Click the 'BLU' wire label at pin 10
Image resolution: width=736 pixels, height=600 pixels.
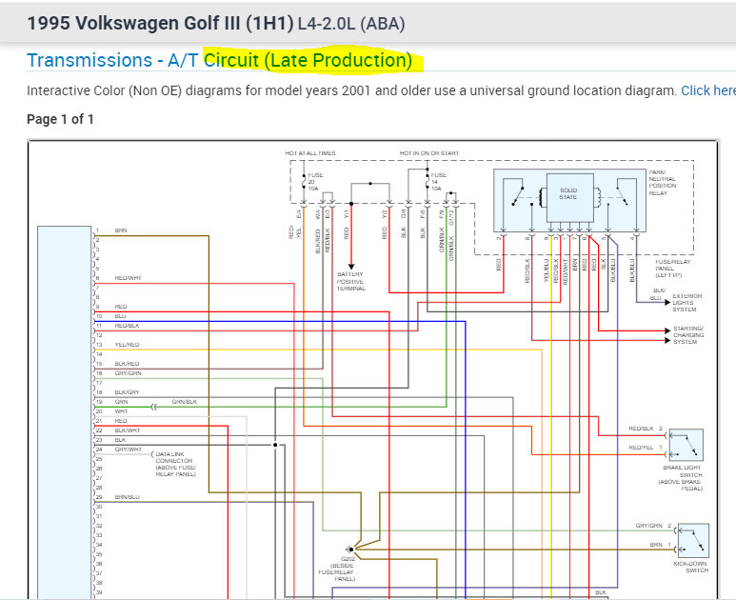point(120,316)
